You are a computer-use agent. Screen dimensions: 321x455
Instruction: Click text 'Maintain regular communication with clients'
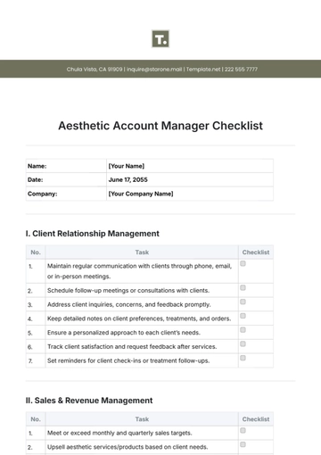tap(108, 266)
